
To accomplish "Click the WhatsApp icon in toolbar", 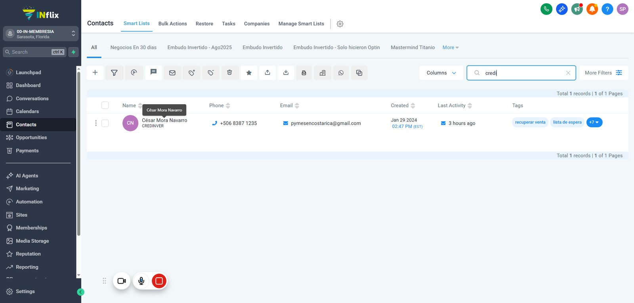I will click(341, 73).
